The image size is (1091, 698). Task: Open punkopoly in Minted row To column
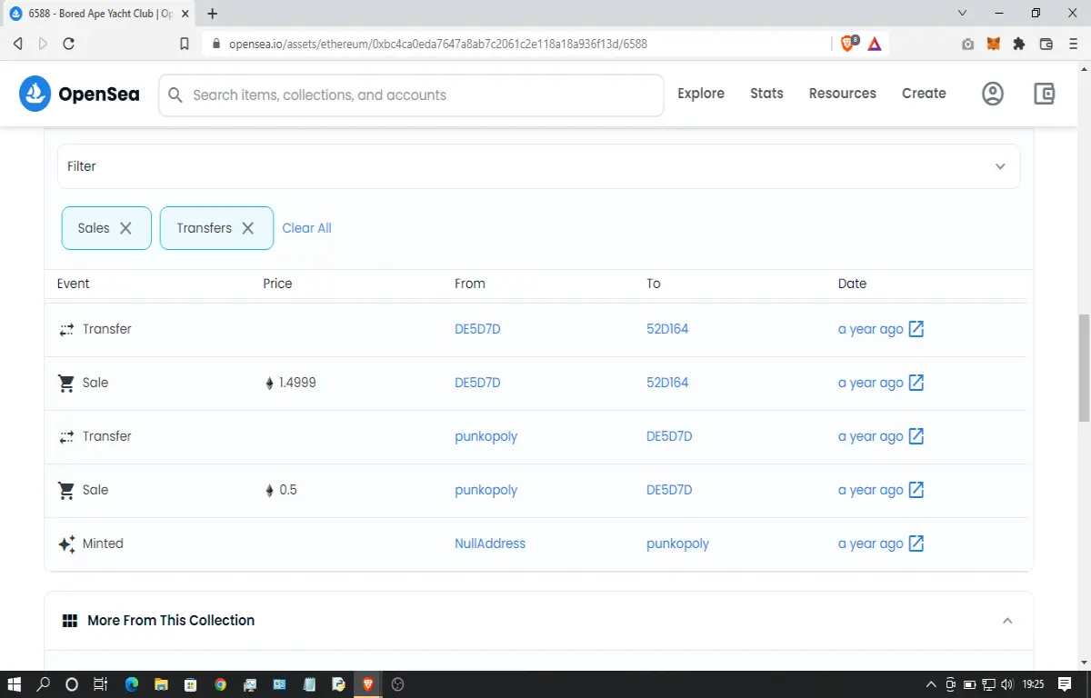(x=677, y=543)
